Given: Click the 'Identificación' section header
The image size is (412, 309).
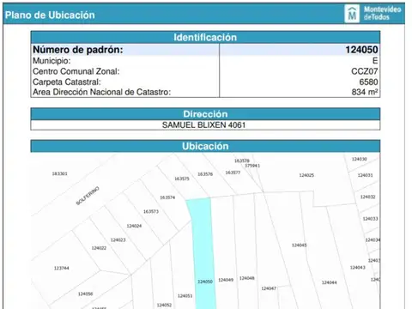Looking at the screenshot, I should (205, 38).
